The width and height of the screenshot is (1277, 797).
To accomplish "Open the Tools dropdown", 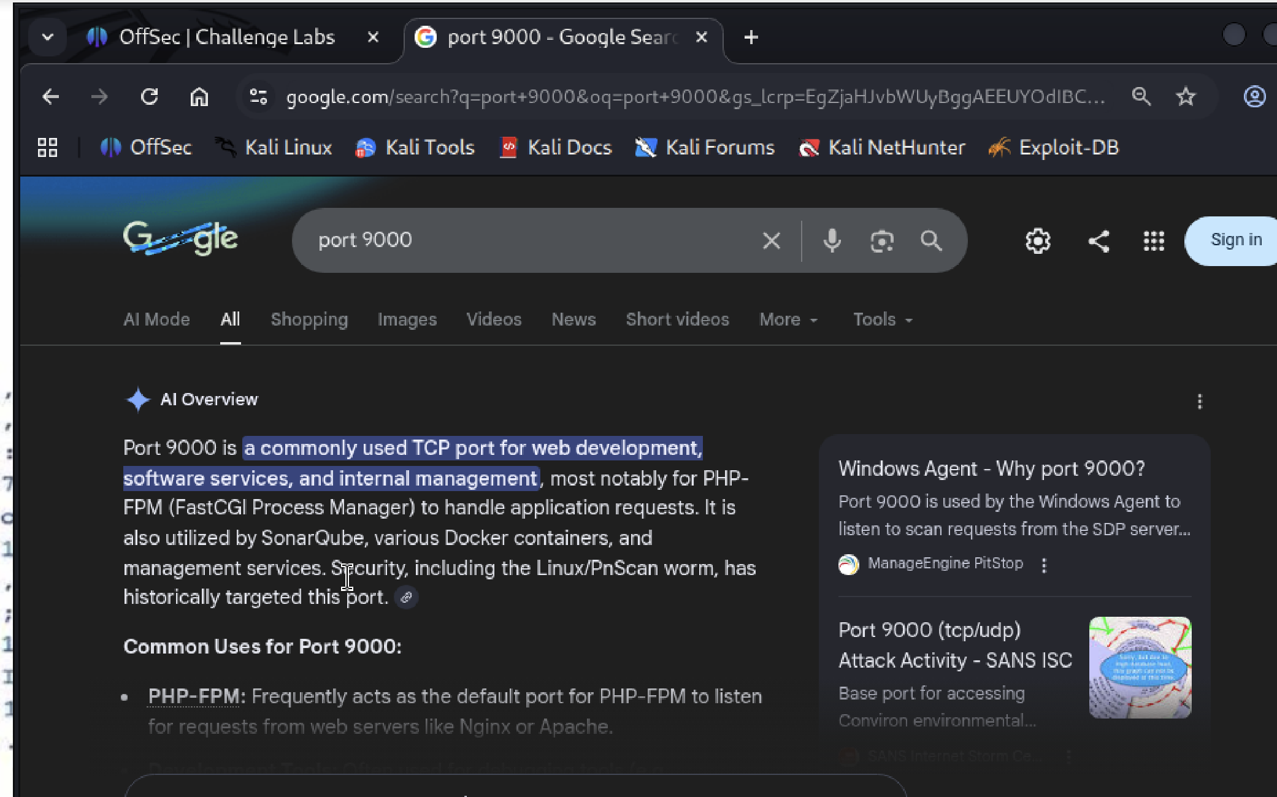I will pos(882,319).
